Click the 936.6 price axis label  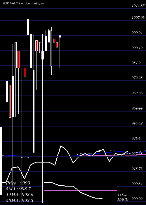(136, 139)
